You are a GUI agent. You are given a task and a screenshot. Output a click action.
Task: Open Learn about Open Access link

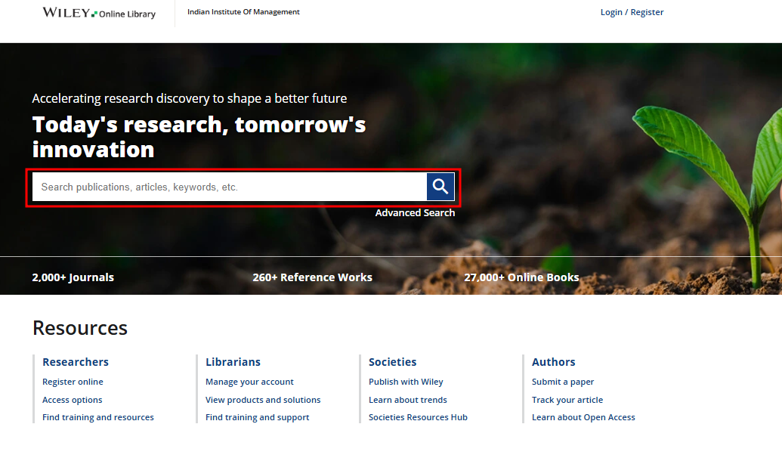[x=583, y=417]
